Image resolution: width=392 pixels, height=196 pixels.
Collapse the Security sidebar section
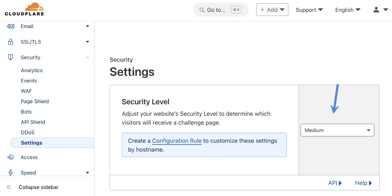[87, 57]
